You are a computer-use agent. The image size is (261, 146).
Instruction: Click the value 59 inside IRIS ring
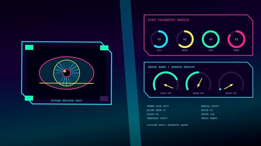[159, 39]
